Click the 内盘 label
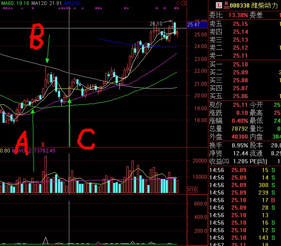 (x=256, y=137)
